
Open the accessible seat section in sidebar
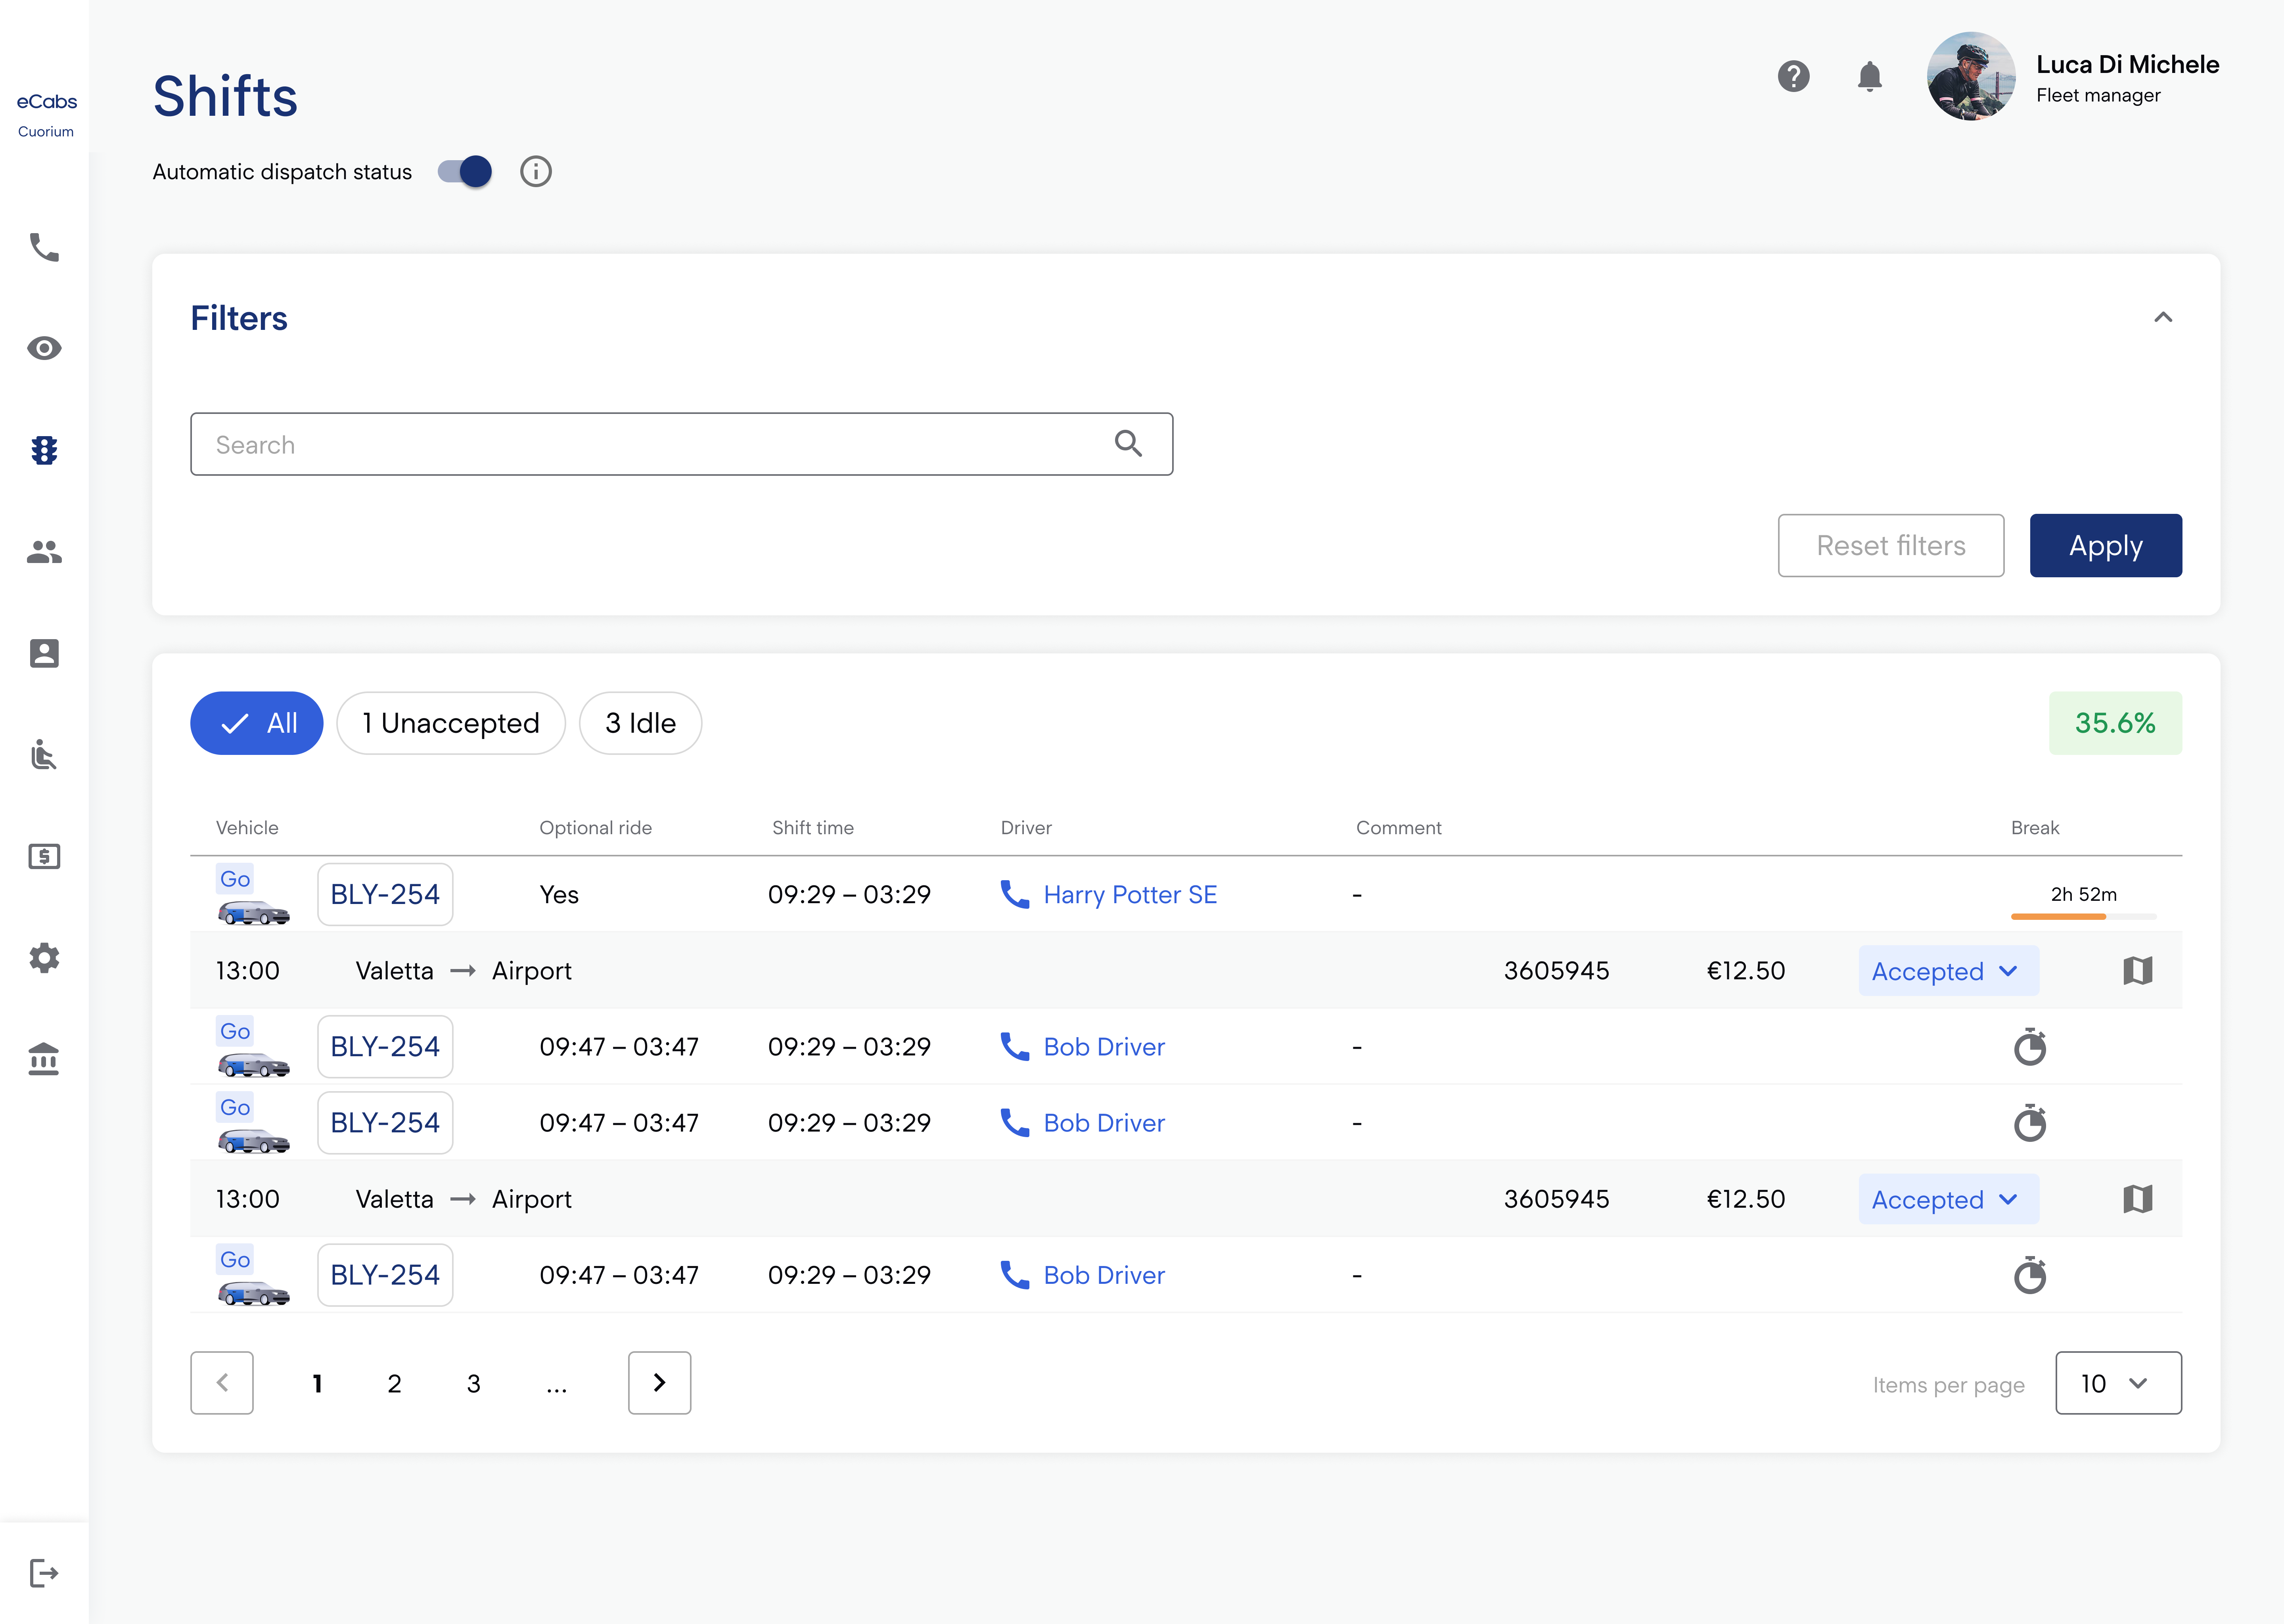(44, 754)
